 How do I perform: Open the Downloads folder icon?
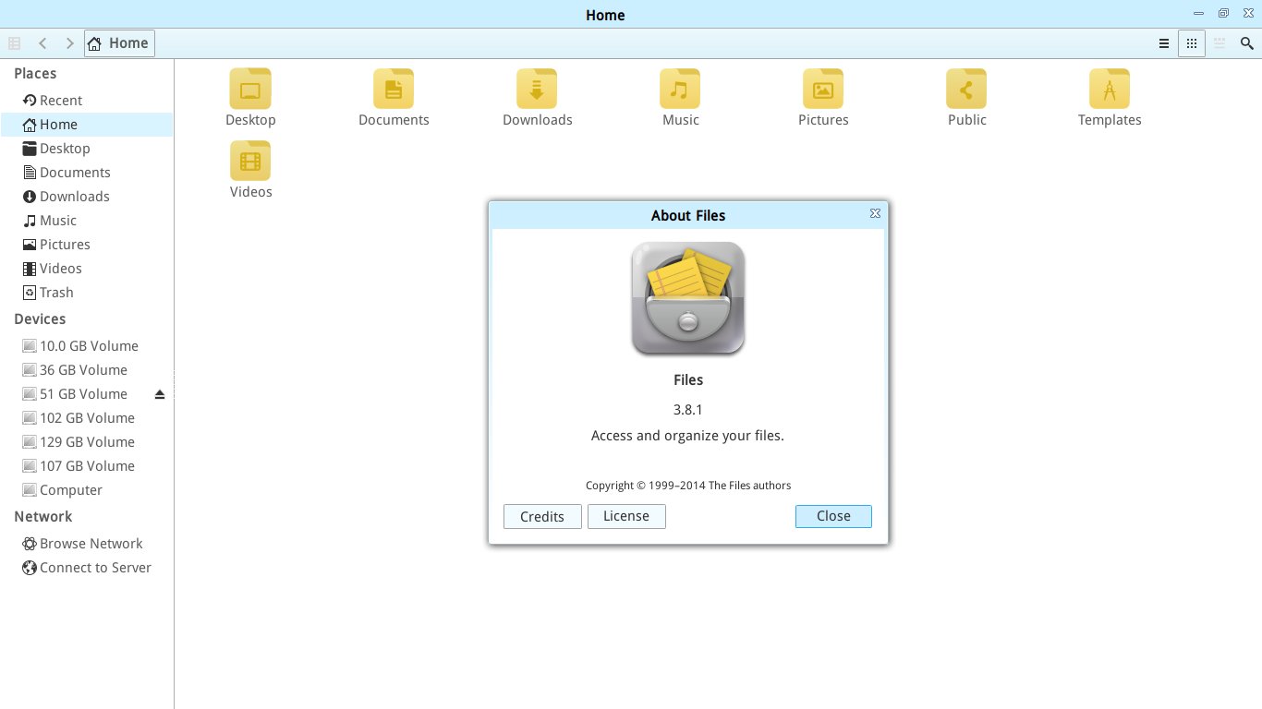click(537, 90)
